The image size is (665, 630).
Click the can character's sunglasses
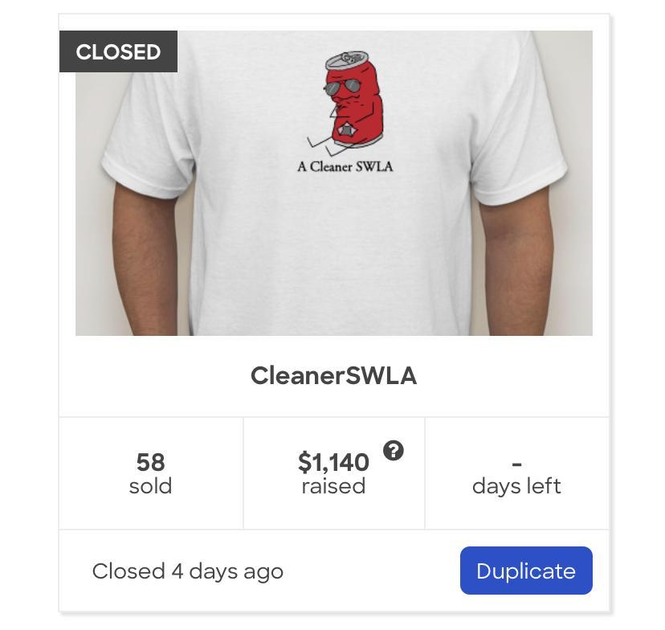(342, 87)
